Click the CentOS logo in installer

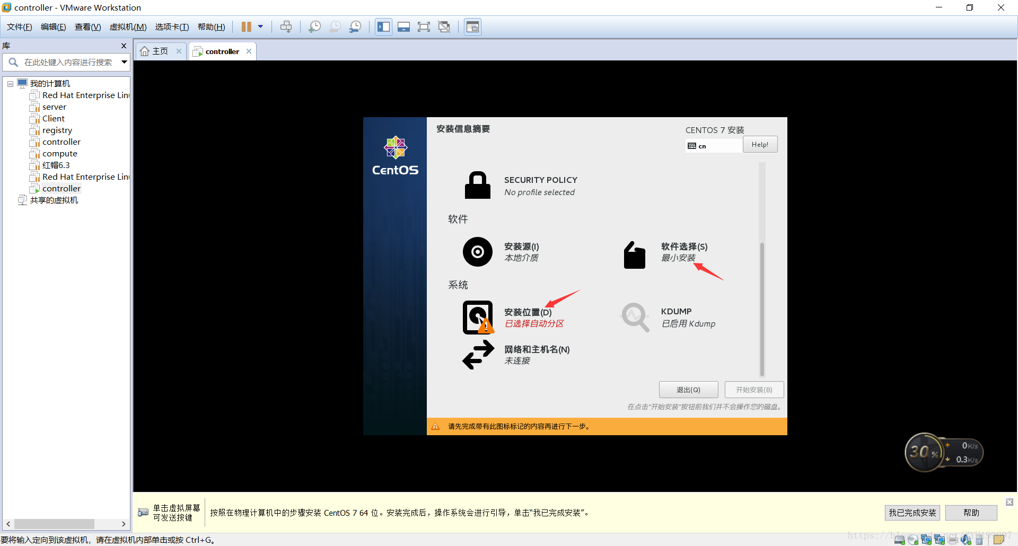coord(395,155)
